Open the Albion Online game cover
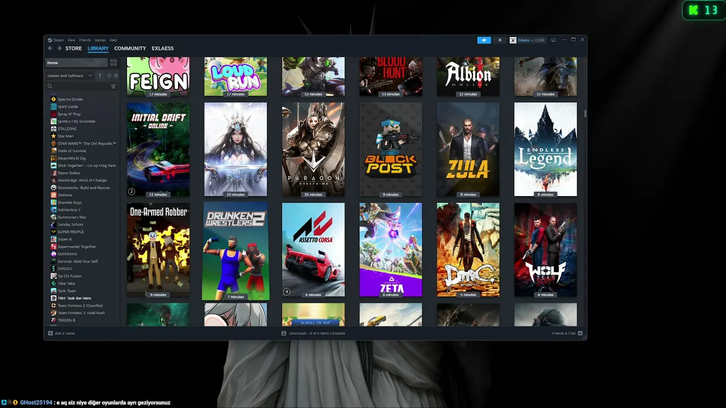The width and height of the screenshot is (726, 408). [x=468, y=76]
